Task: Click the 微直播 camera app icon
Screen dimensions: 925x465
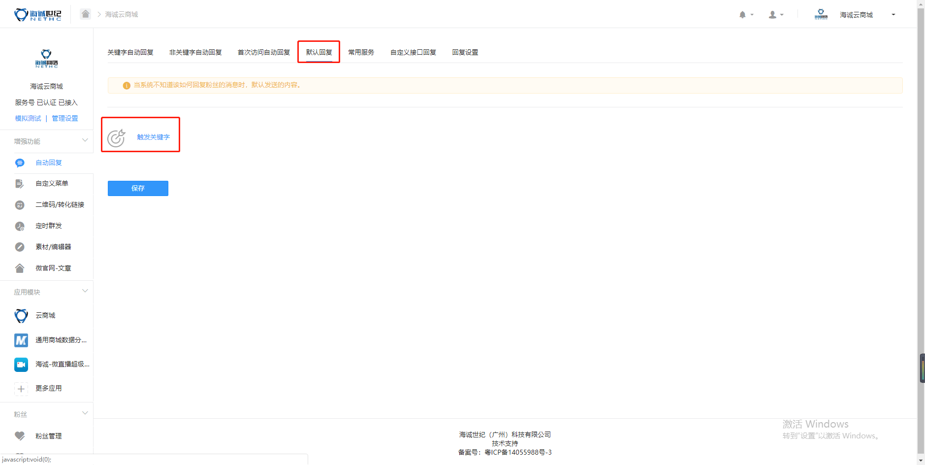Action: [21, 365]
